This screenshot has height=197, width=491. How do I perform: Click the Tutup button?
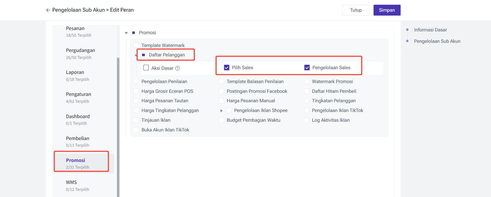356,10
